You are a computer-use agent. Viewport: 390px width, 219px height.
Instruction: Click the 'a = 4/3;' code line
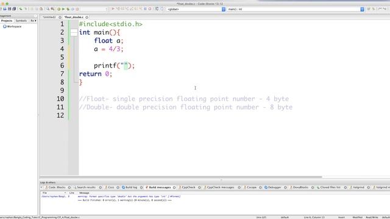pyautogui.click(x=108, y=49)
